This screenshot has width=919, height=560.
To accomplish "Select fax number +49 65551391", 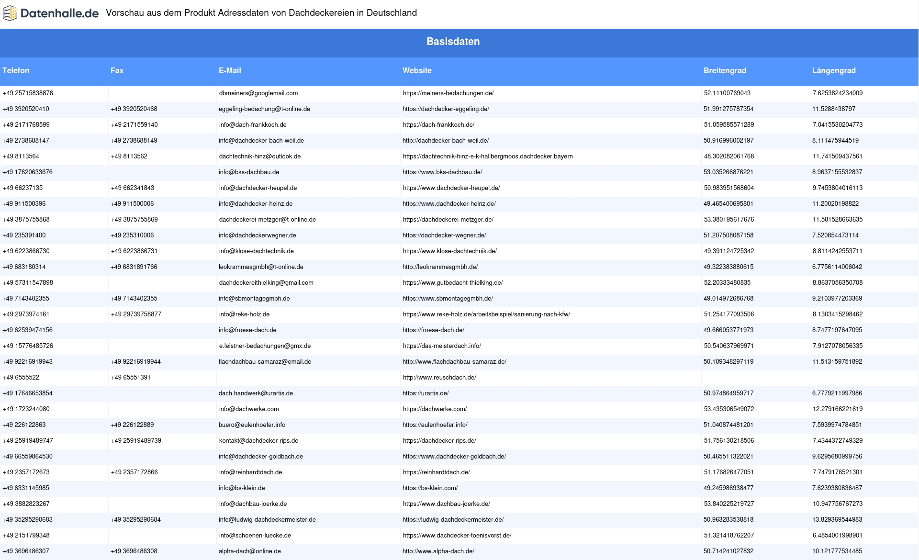I will (x=131, y=378).
